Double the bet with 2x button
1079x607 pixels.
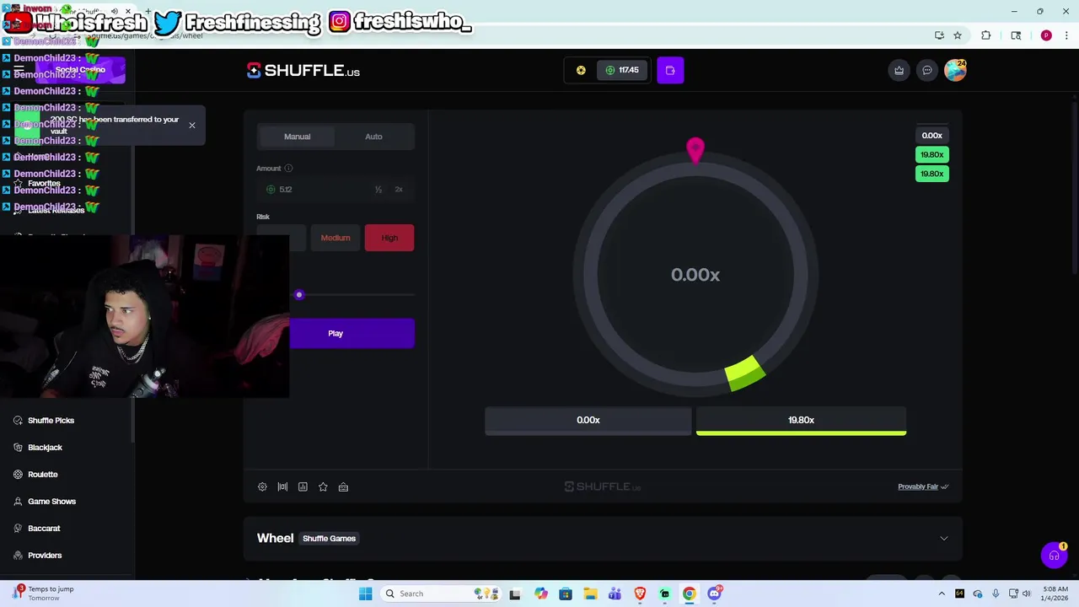point(399,190)
